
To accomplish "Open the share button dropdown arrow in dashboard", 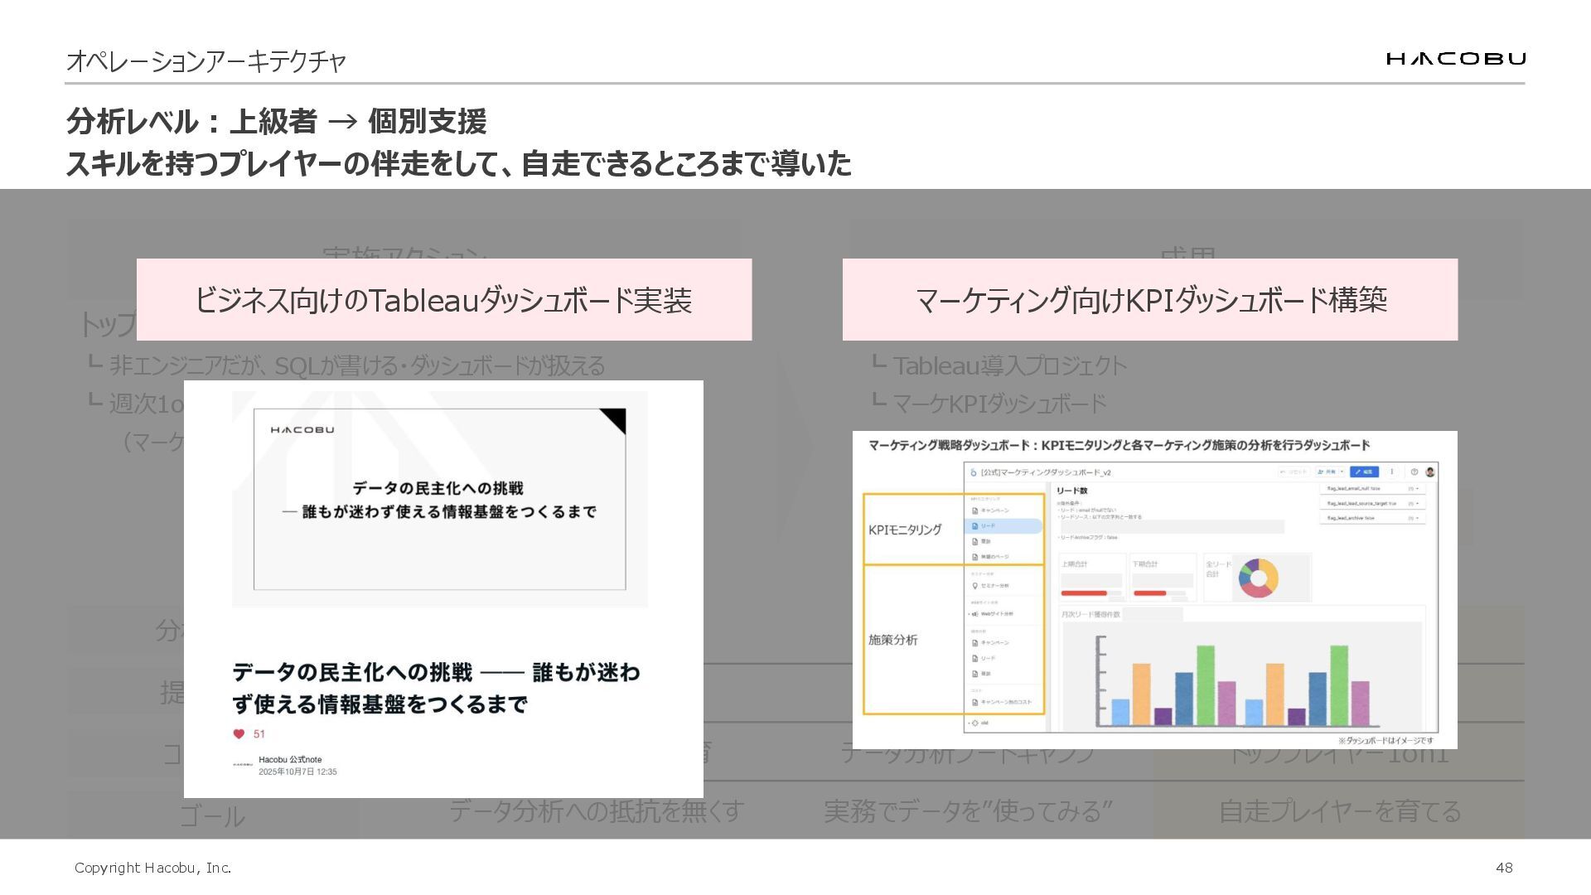I will tap(1342, 472).
